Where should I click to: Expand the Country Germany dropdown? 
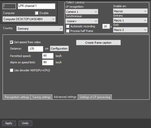coord(40,29)
